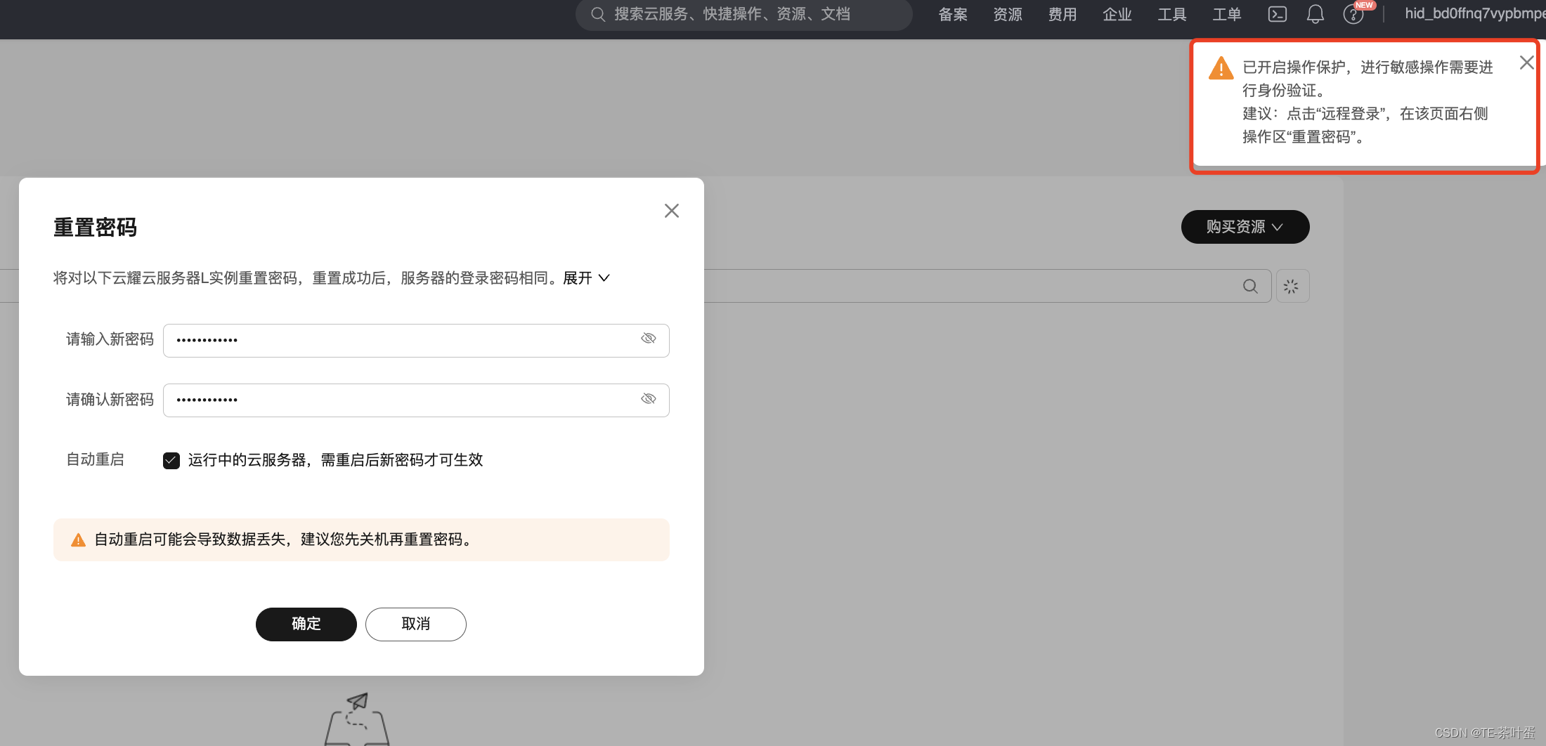Select 备案 in the top menu bar
The height and width of the screenshot is (746, 1546).
coord(952,14)
